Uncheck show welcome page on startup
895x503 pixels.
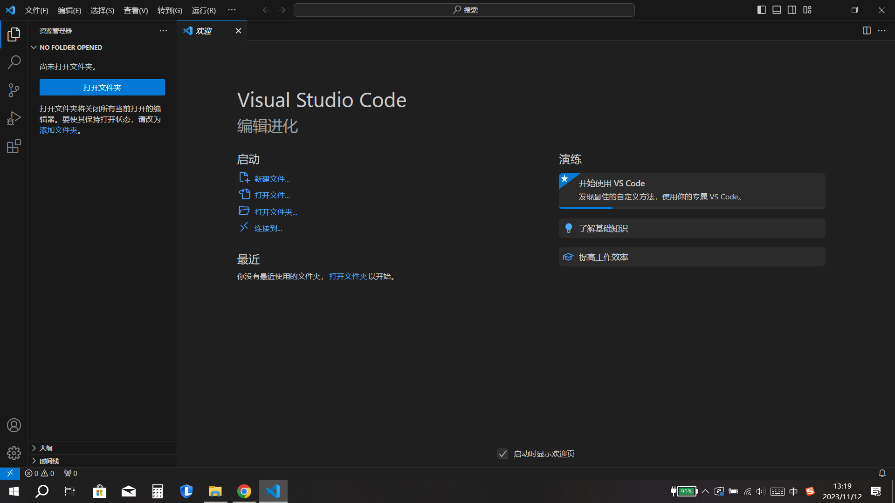(x=503, y=454)
